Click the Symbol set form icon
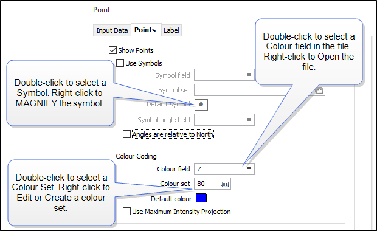This screenshot has width=377, height=231. point(319,91)
